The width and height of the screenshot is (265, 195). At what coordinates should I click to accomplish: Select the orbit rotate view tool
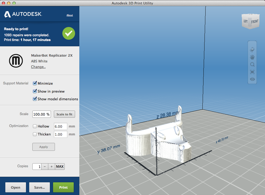[252, 49]
